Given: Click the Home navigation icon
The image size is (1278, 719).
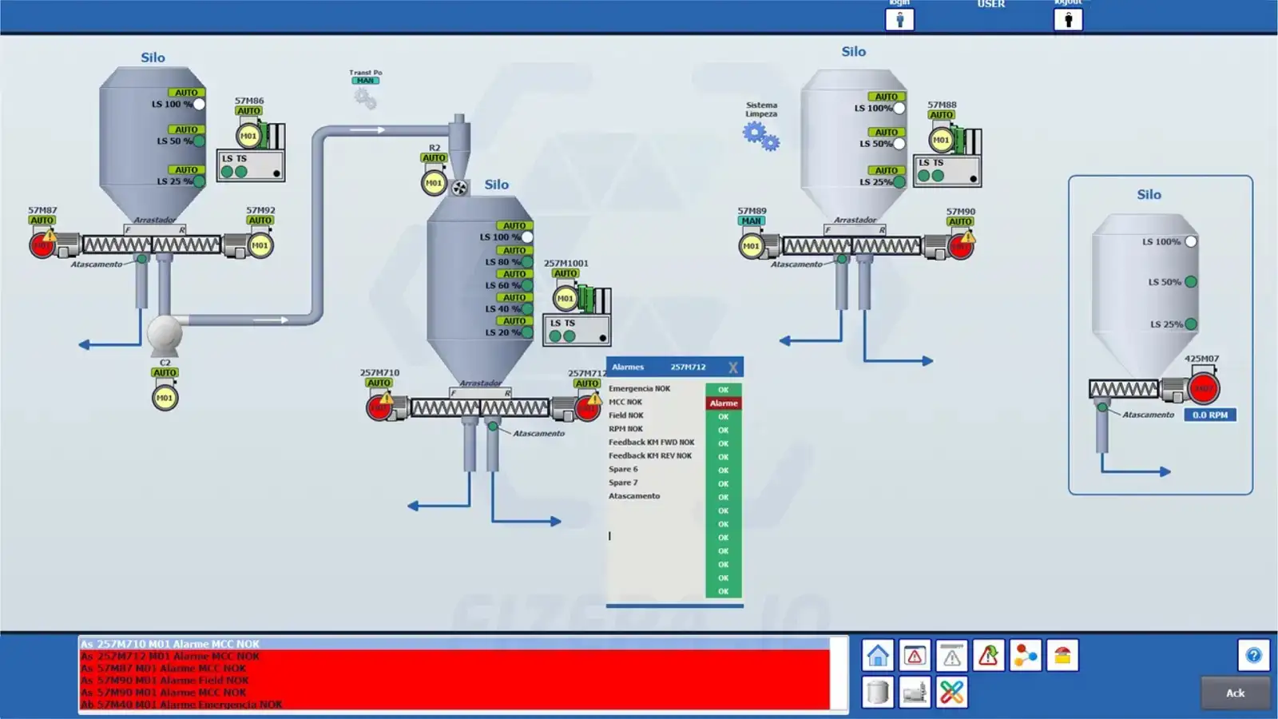Looking at the screenshot, I should [x=877, y=656].
